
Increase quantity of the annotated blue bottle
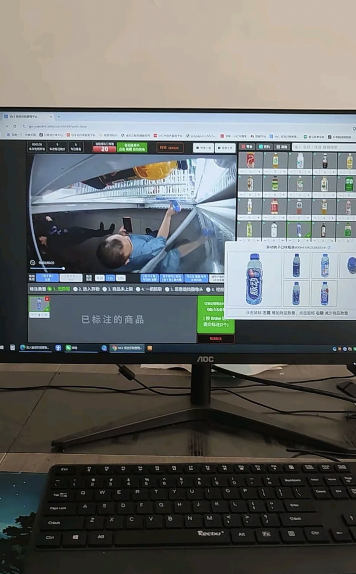[x=46, y=315]
